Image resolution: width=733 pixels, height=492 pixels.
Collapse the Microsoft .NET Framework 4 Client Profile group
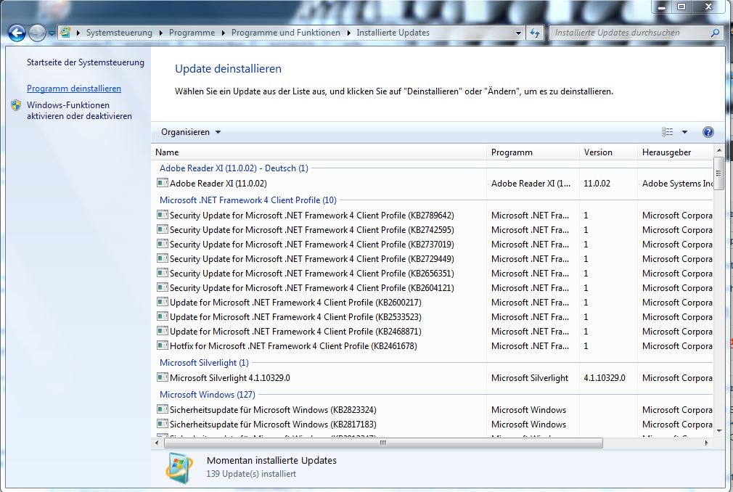click(247, 200)
